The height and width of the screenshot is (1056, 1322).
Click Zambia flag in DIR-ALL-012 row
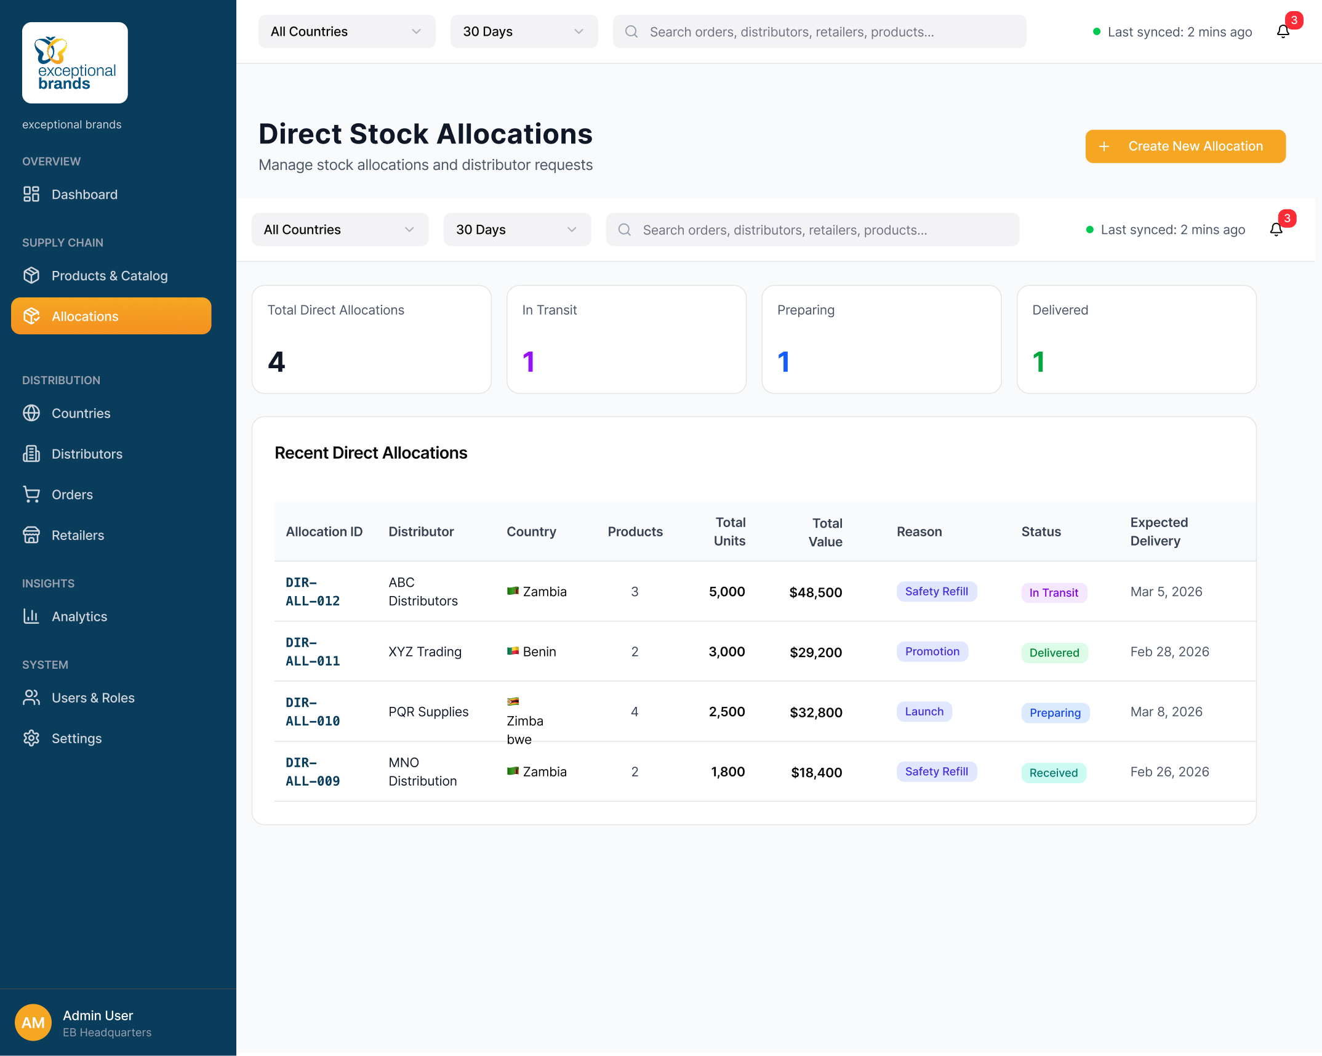point(513,591)
